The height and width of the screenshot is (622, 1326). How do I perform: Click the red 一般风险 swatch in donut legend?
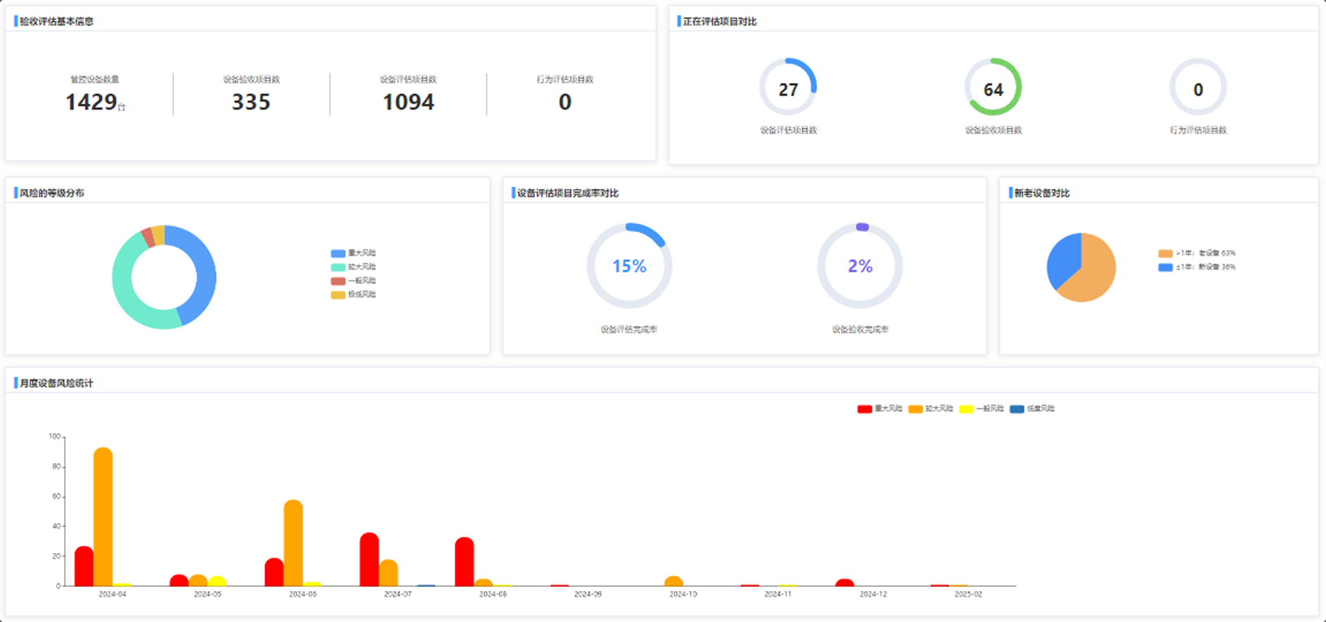point(338,281)
